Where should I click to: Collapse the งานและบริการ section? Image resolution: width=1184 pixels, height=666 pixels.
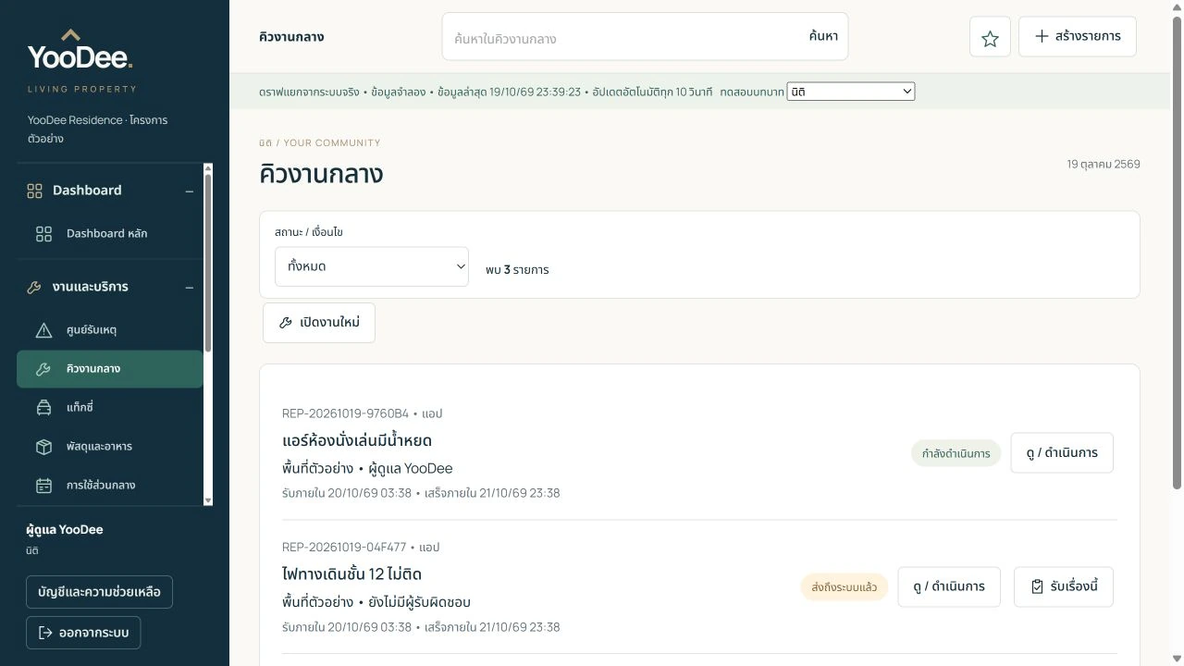coord(189,288)
